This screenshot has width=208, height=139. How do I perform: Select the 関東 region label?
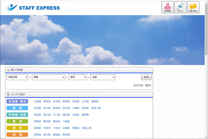[17, 108]
